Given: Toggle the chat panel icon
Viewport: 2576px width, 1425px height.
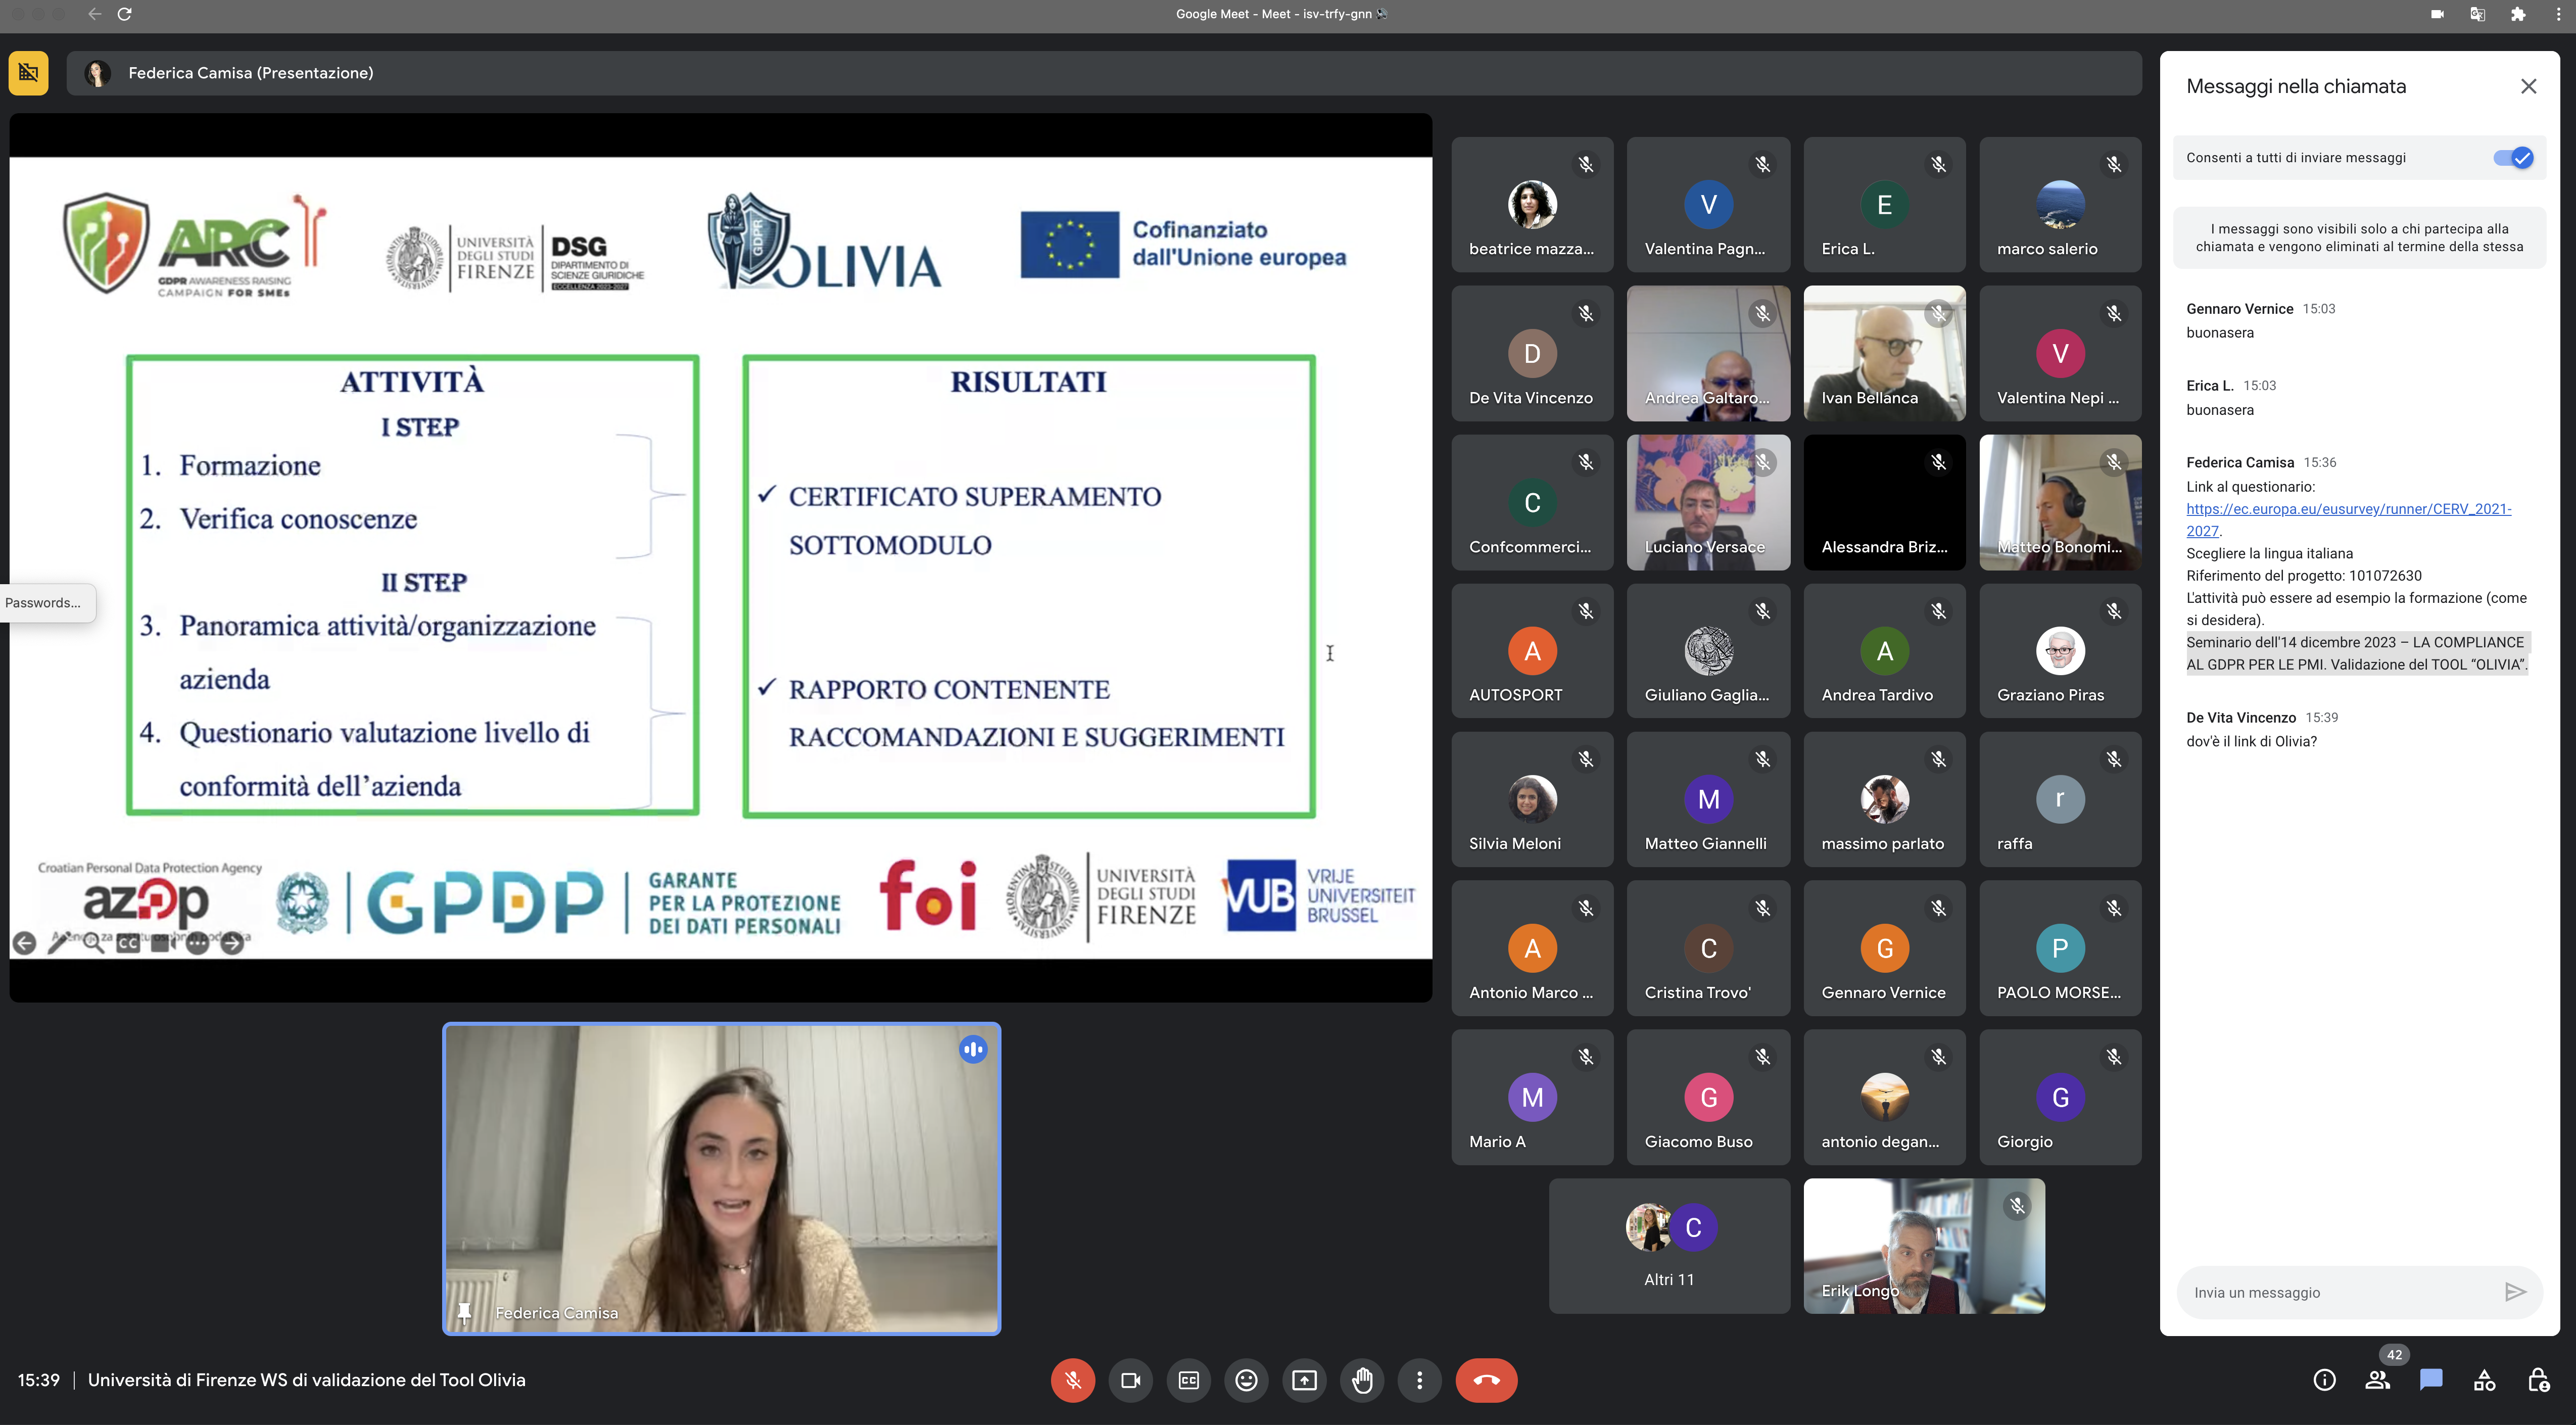Looking at the screenshot, I should pos(2431,1380).
